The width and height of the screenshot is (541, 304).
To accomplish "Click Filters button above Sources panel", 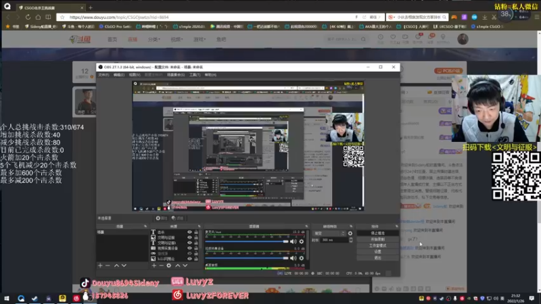I will pos(177,218).
